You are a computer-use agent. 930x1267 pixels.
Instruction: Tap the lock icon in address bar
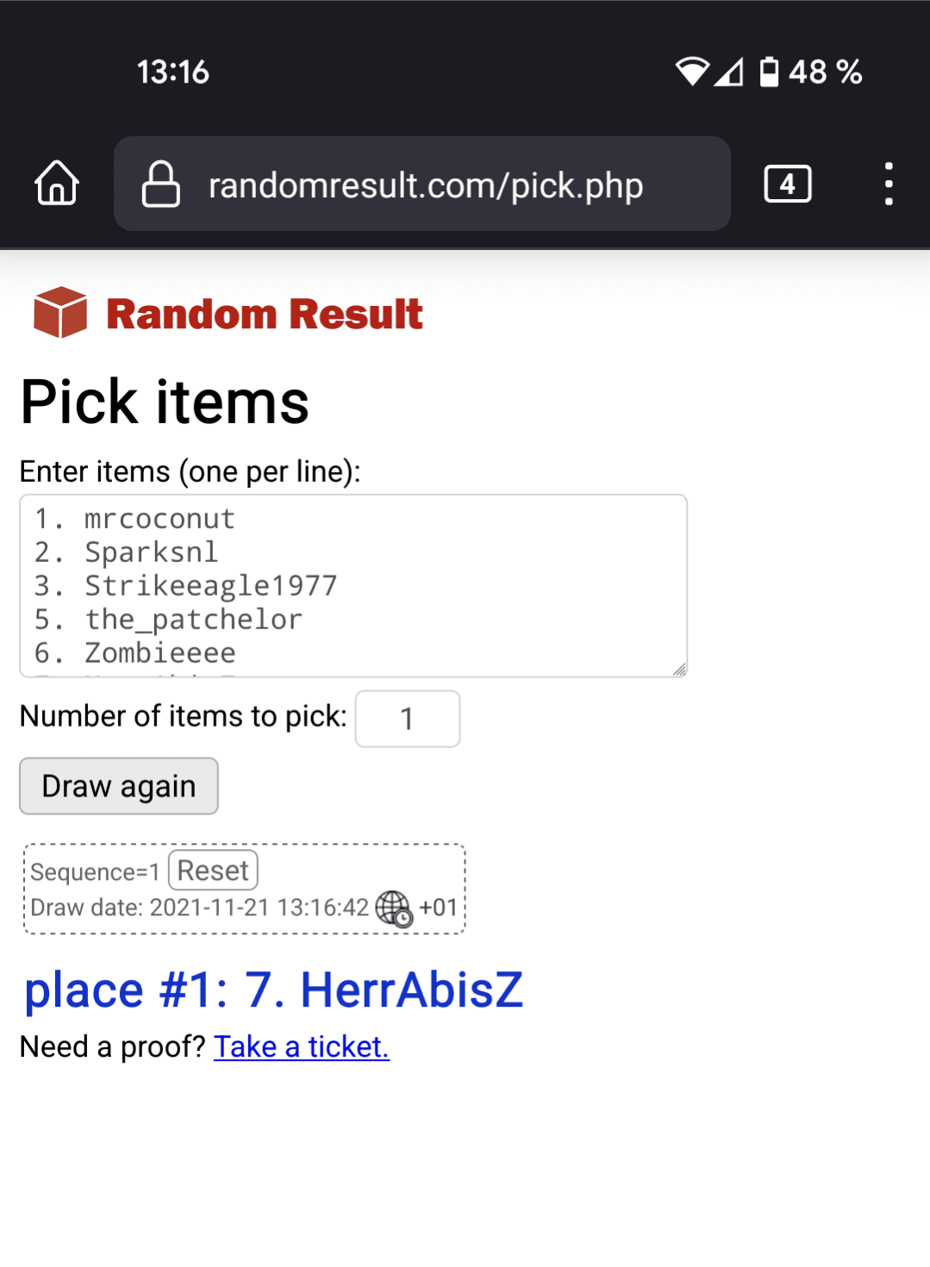(160, 184)
